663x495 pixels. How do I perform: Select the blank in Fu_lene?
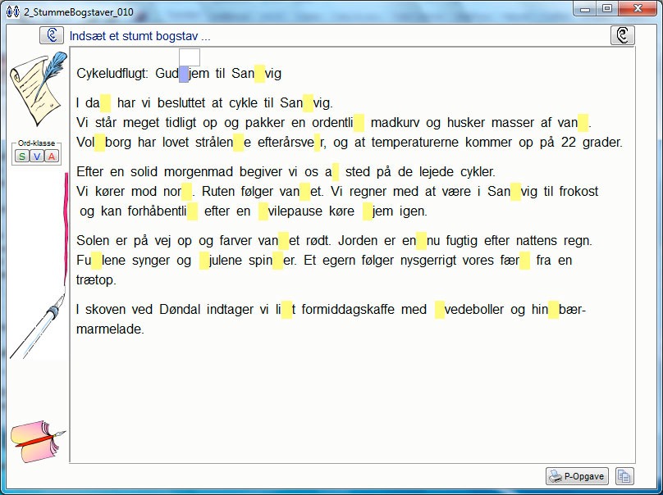coord(96,260)
